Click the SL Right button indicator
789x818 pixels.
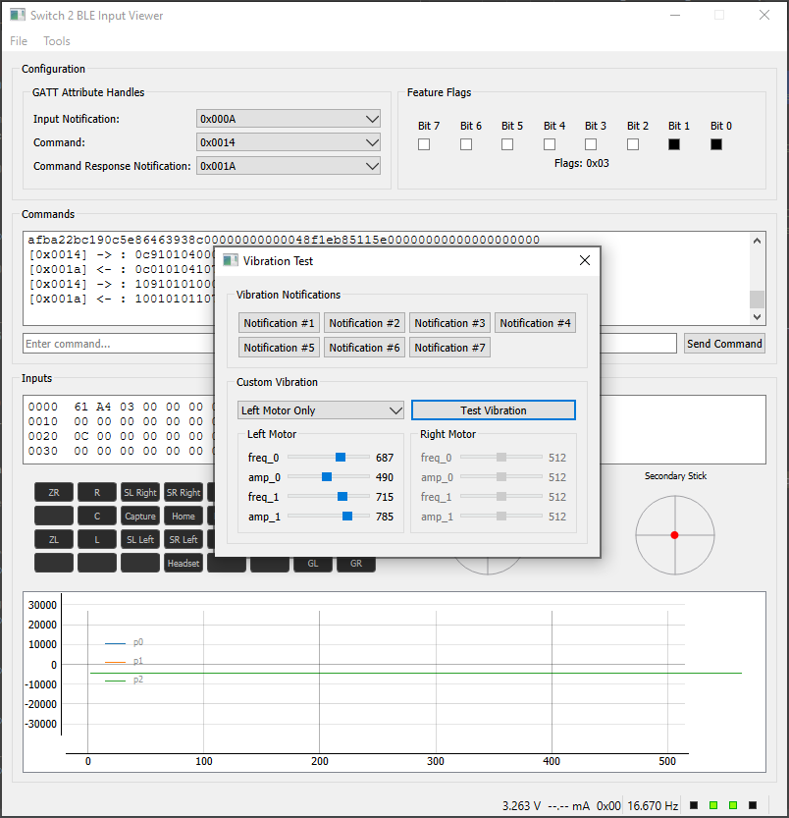click(140, 492)
